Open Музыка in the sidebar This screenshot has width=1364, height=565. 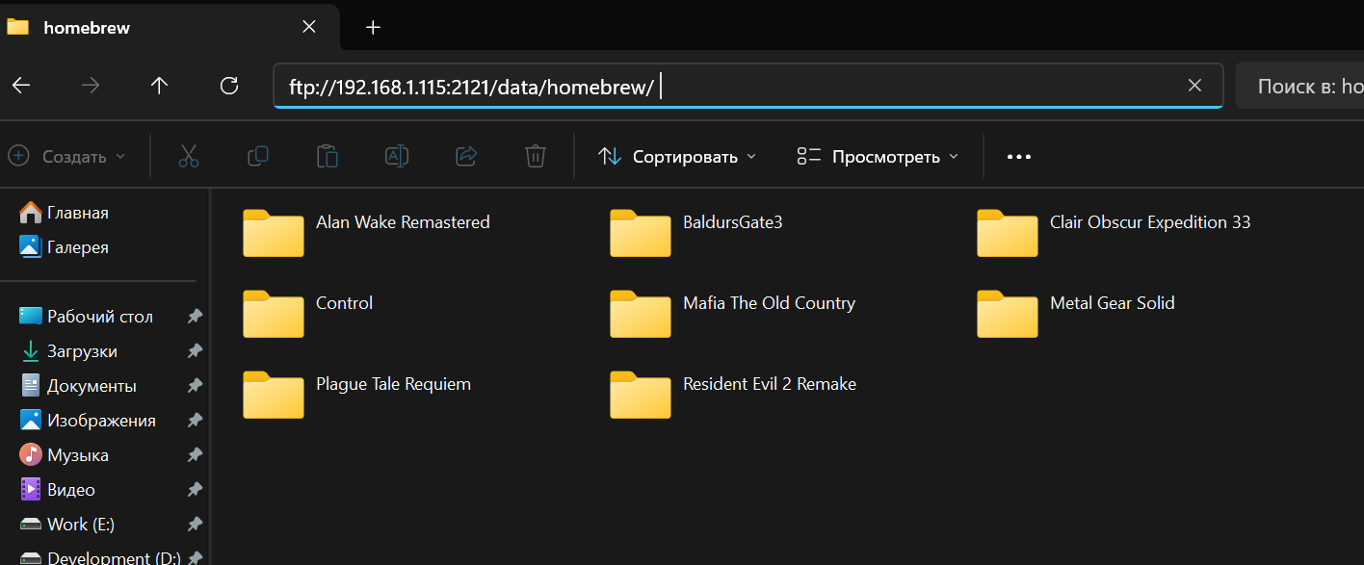tap(65, 455)
